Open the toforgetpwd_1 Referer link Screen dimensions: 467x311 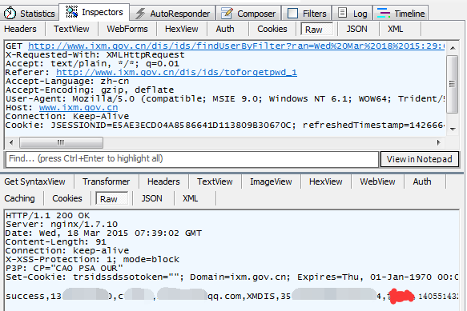click(176, 73)
